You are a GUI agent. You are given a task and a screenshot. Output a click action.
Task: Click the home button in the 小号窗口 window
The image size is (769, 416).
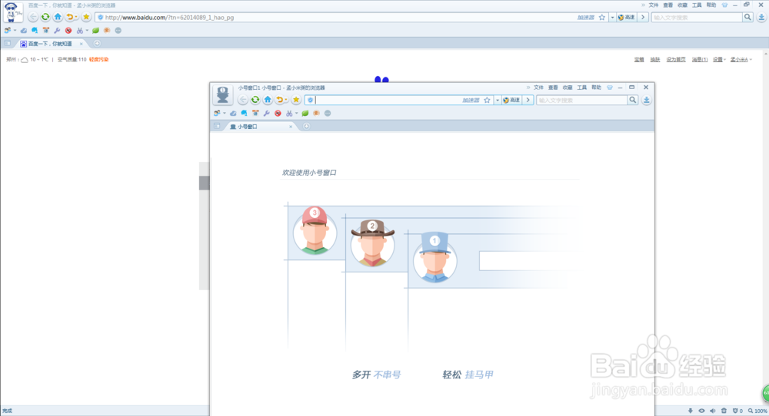click(x=268, y=100)
